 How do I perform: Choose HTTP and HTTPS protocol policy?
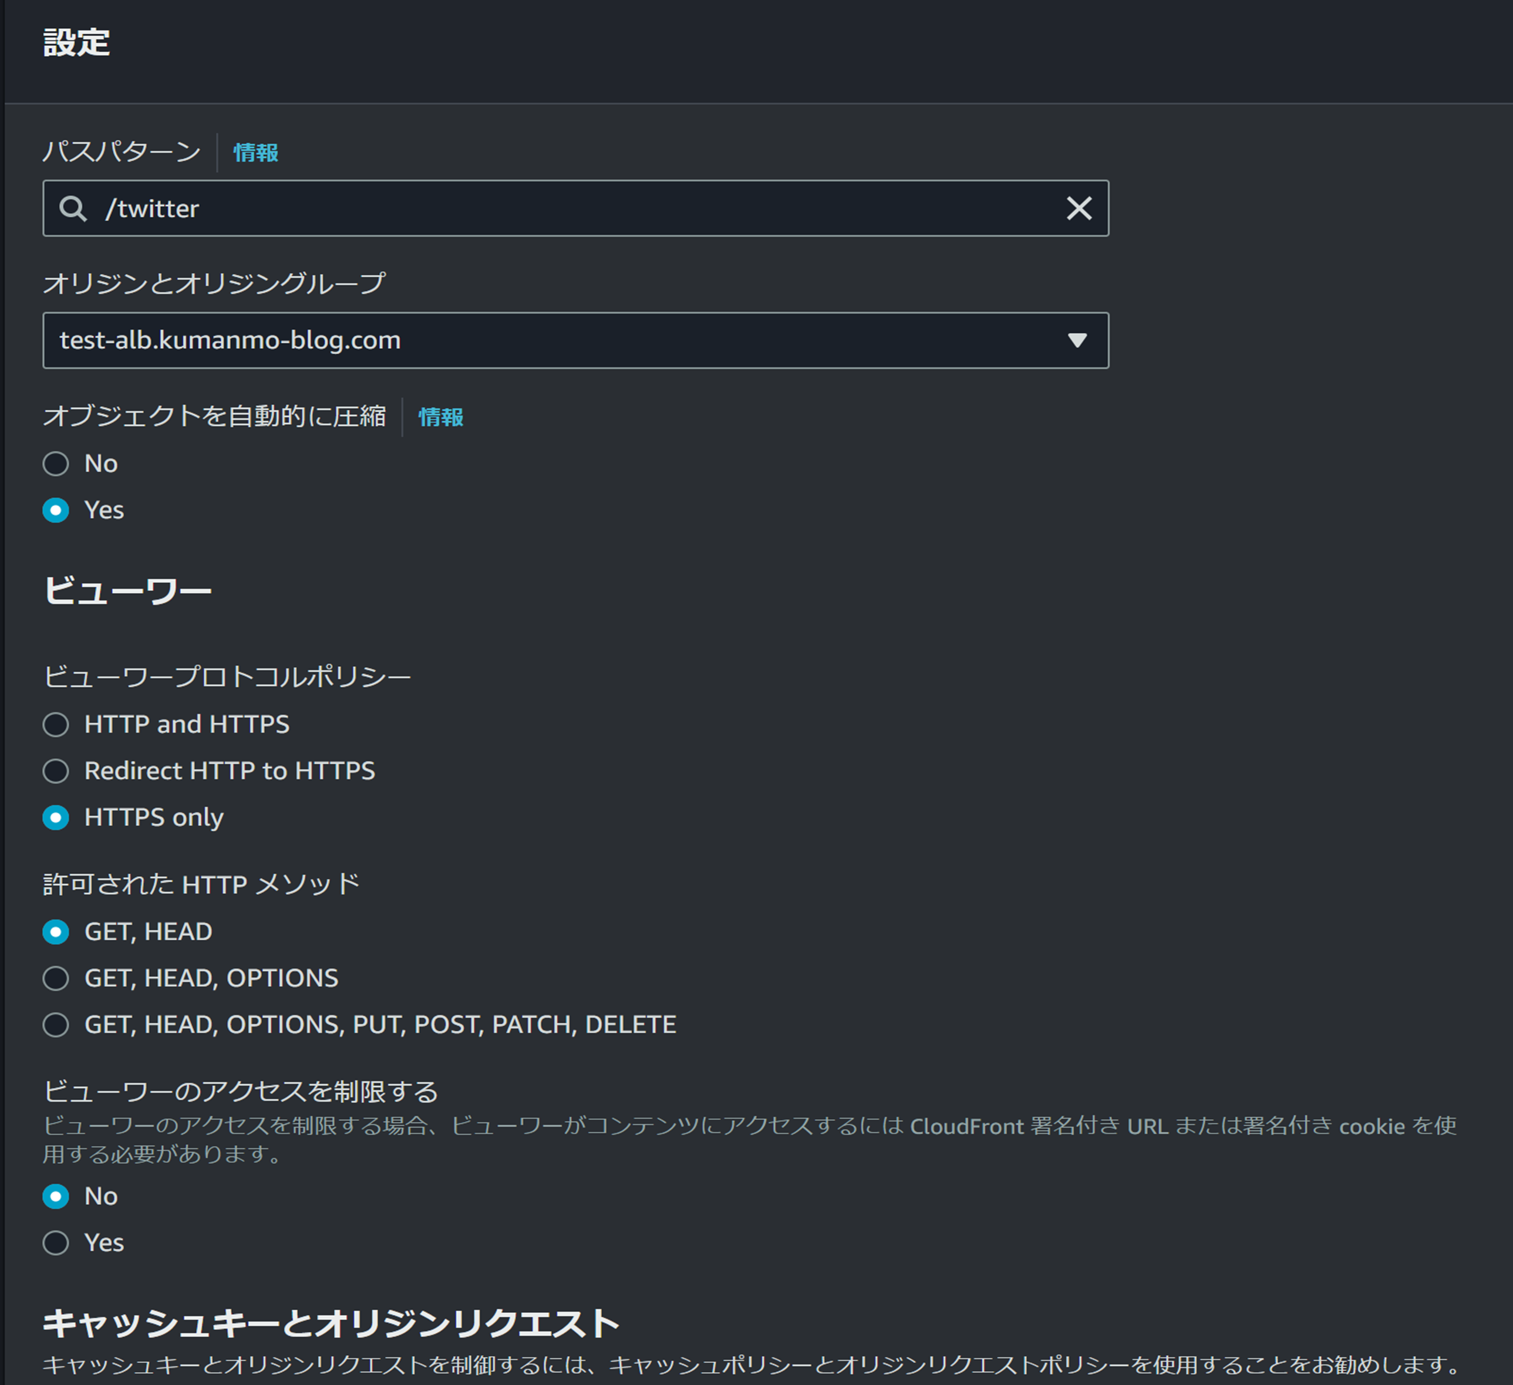[x=56, y=725]
